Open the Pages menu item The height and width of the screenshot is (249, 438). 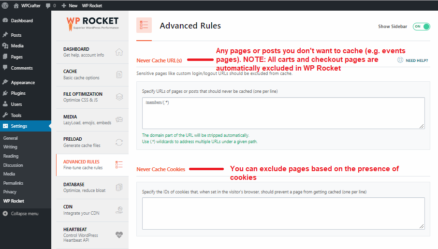pos(26,57)
